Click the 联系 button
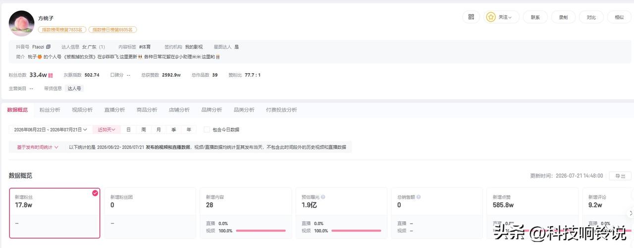 535,17
